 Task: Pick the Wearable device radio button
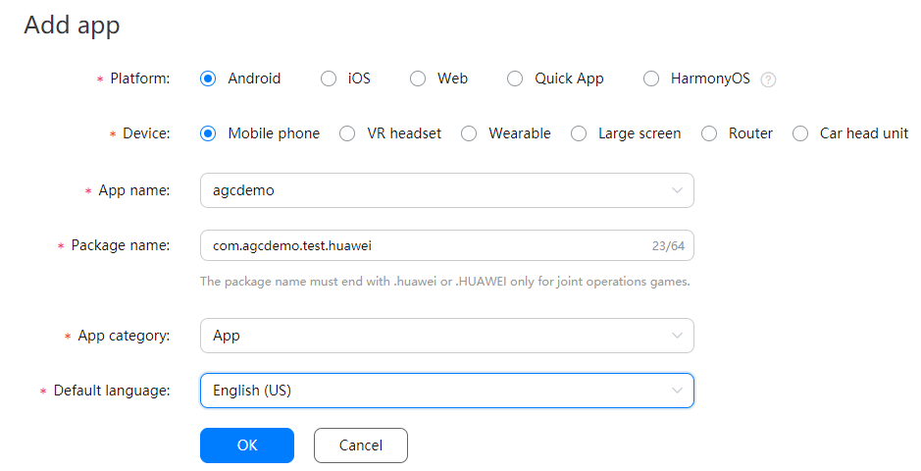469,133
